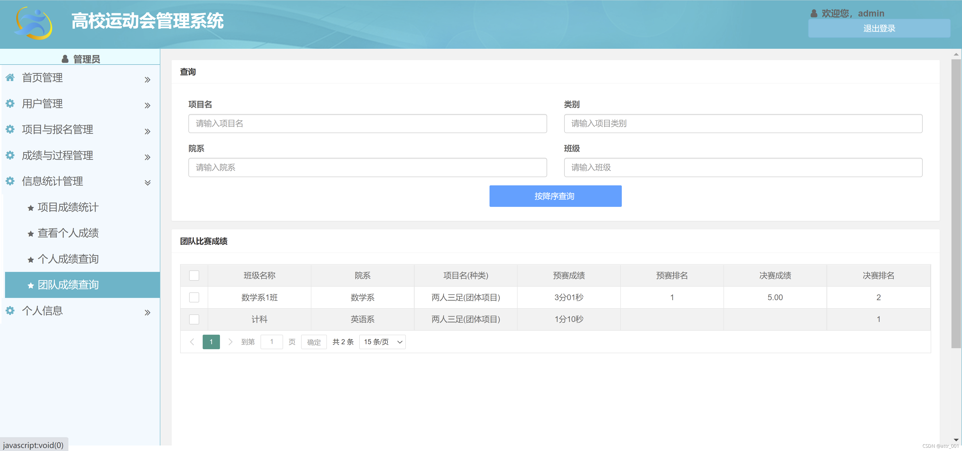Go to next page arrow in pagination

230,342
